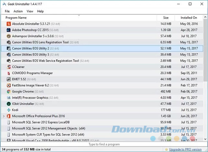This screenshot has height=152, width=208.
Task: Open the View menu
Action: point(30,11)
